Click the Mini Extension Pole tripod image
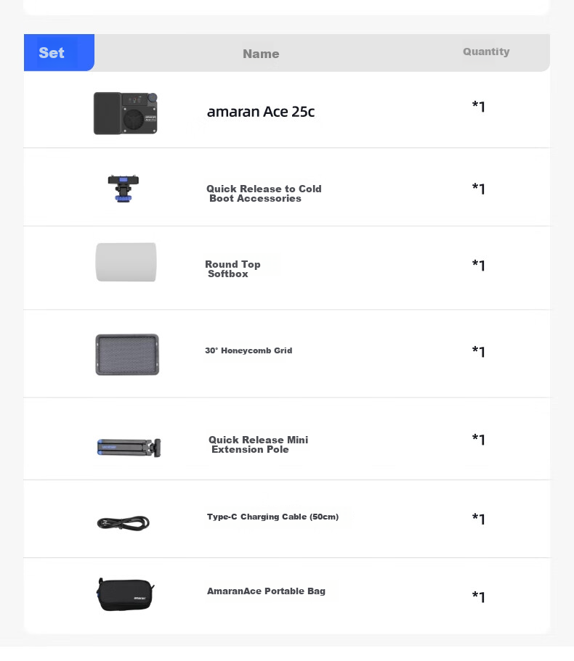Viewport: 574px width, 661px height. point(129,448)
